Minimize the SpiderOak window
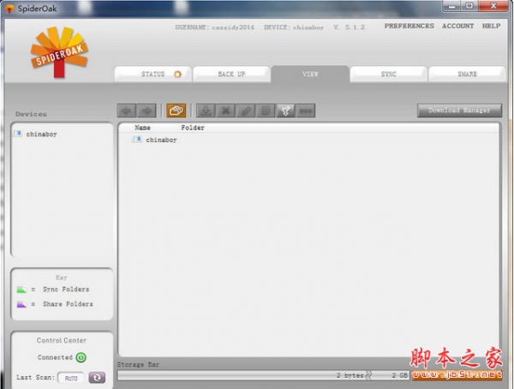 pyautogui.click(x=452, y=6)
